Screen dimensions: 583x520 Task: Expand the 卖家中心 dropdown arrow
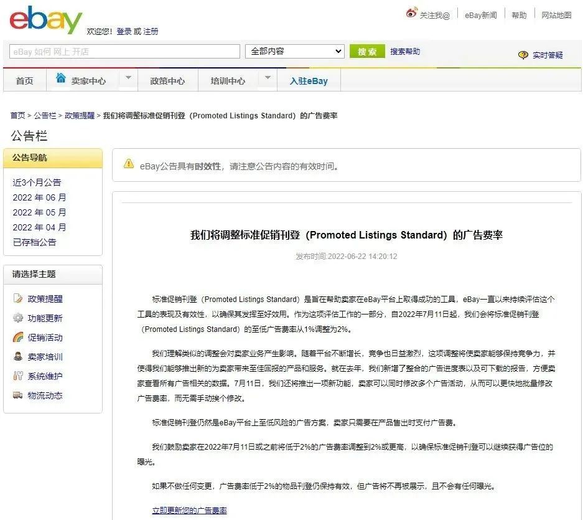coord(128,78)
